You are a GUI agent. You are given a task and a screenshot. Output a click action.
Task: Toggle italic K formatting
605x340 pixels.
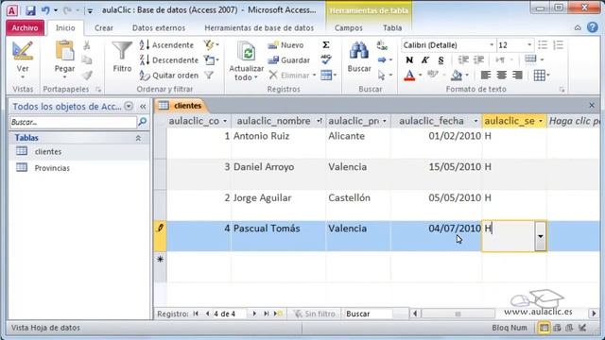(424, 60)
